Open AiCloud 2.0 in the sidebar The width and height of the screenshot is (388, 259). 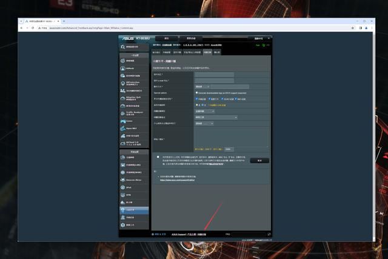click(133, 143)
